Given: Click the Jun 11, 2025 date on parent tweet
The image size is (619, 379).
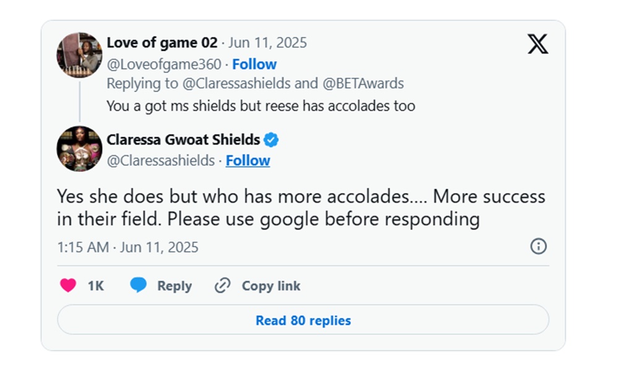Looking at the screenshot, I should click(x=267, y=43).
